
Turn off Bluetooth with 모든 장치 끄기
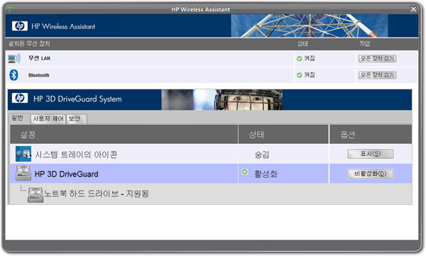378,75
